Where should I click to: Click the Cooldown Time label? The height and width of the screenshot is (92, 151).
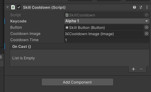click(24, 40)
